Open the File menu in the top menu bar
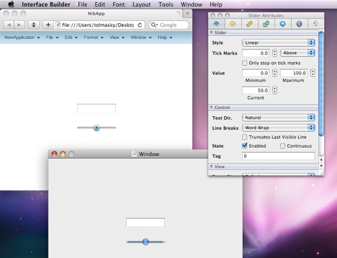The image size is (337, 258). [82, 5]
